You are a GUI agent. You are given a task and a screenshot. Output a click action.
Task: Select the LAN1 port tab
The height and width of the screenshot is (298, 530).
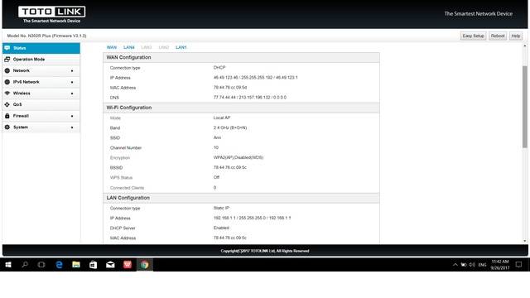coord(181,47)
